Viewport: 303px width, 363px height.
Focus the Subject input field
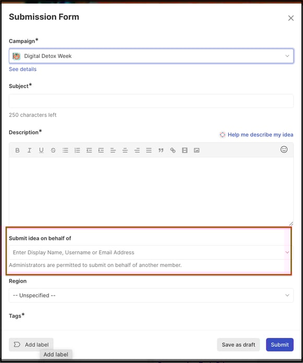pos(151,101)
